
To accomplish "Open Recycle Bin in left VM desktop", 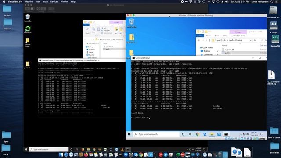I will pyautogui.click(x=28, y=18).
